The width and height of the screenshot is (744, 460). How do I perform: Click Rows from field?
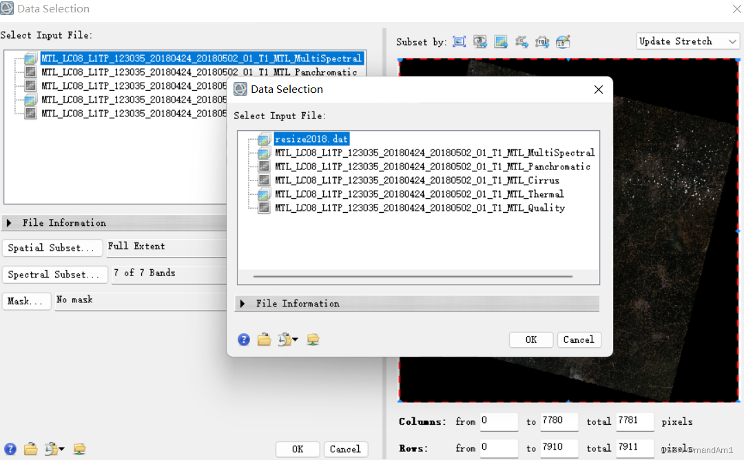(499, 448)
